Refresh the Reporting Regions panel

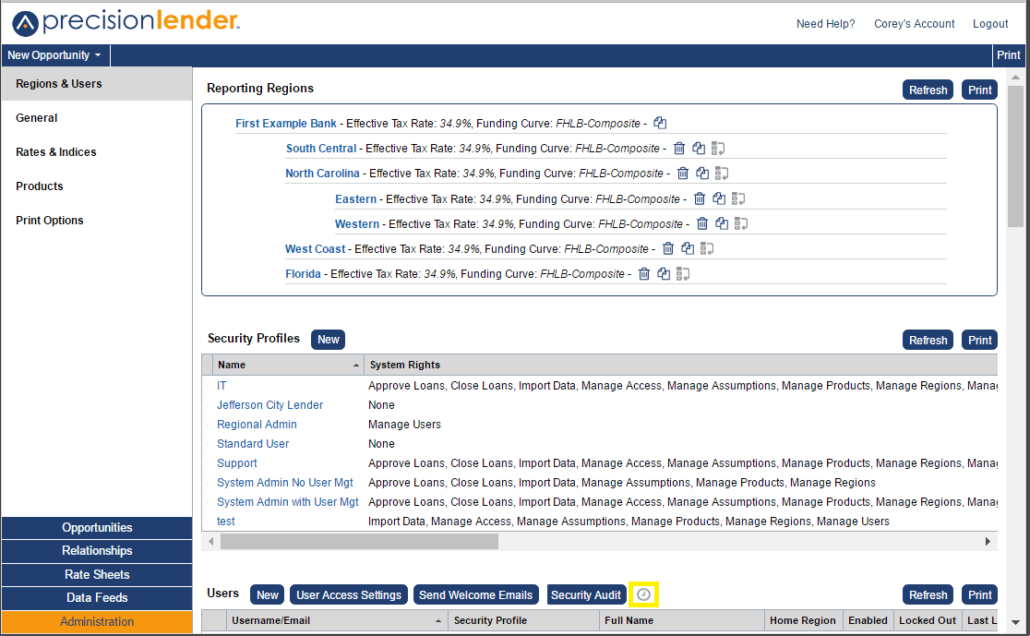point(928,90)
